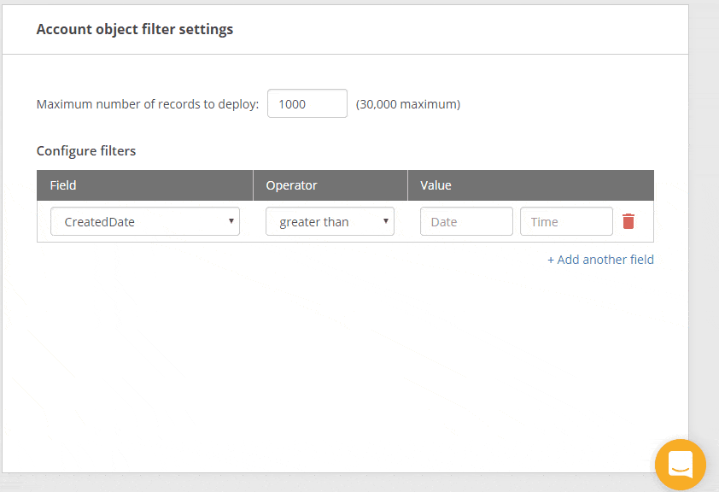
Task: Click the Value column header
Action: click(x=435, y=185)
